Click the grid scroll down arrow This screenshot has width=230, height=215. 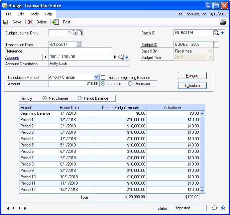coord(202,190)
